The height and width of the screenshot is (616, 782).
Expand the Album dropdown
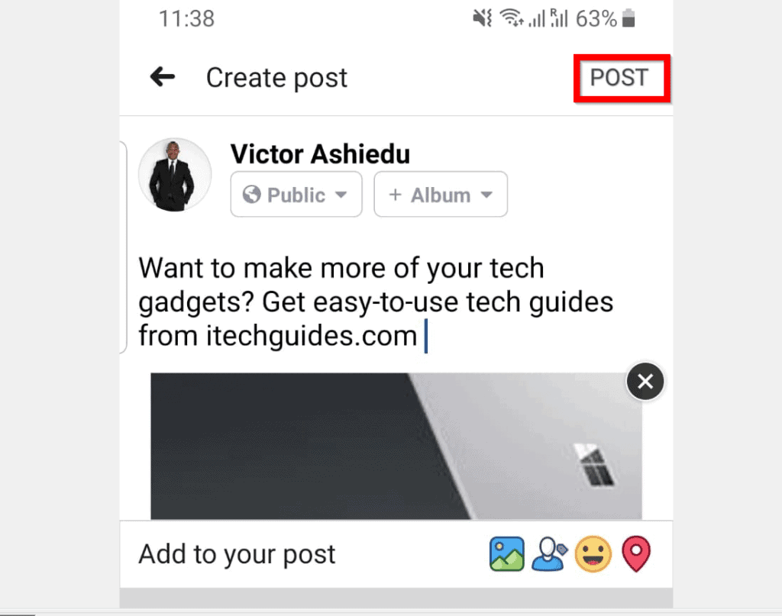pyautogui.click(x=441, y=195)
